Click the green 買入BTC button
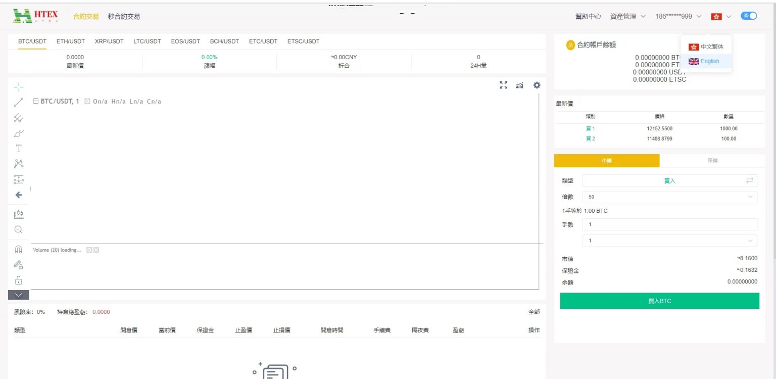The image size is (776, 379). tap(659, 301)
